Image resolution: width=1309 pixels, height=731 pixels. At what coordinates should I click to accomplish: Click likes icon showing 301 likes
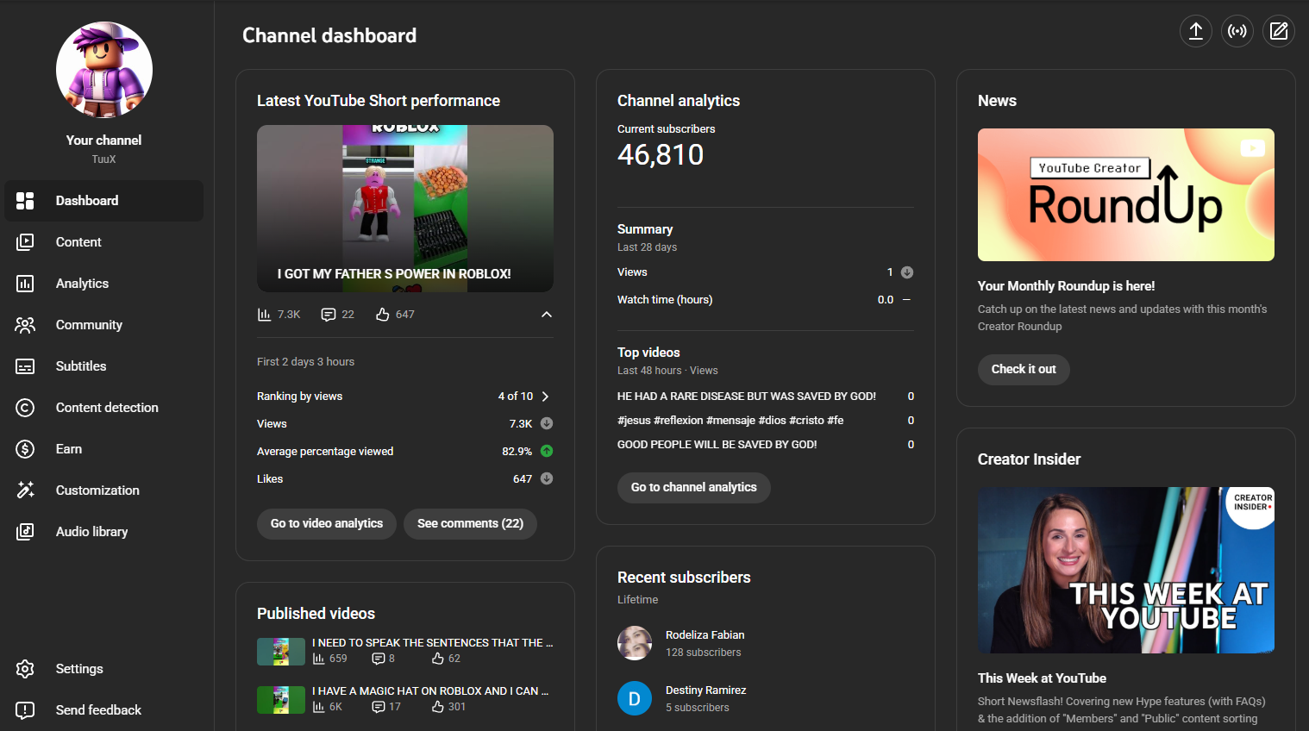[438, 707]
